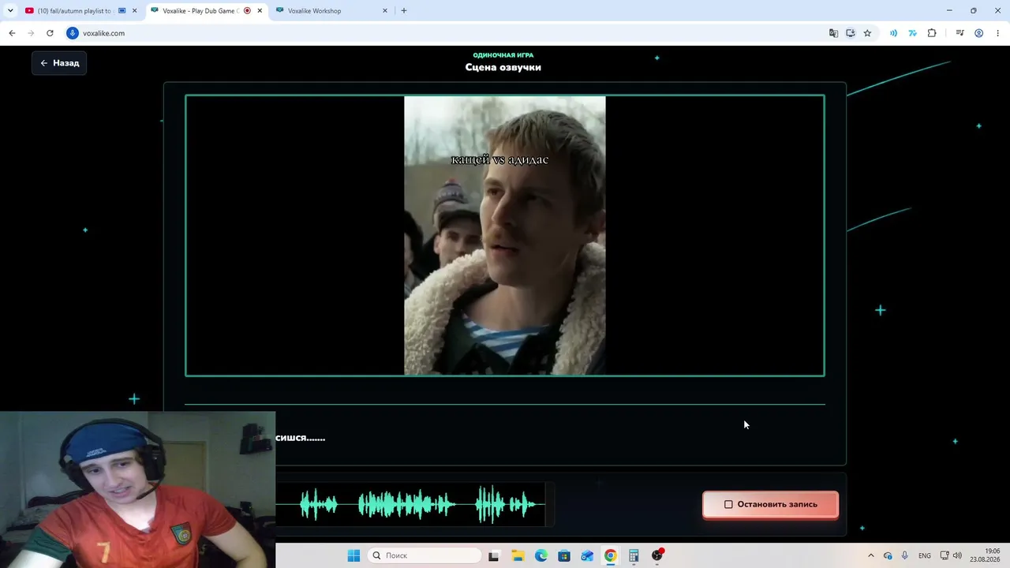Viewport: 1010px width, 568px height.
Task: Click the browser back arrow
Action: [12, 33]
